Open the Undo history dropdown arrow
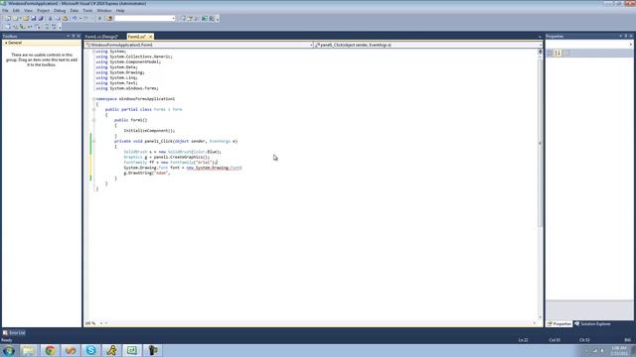 point(80,19)
